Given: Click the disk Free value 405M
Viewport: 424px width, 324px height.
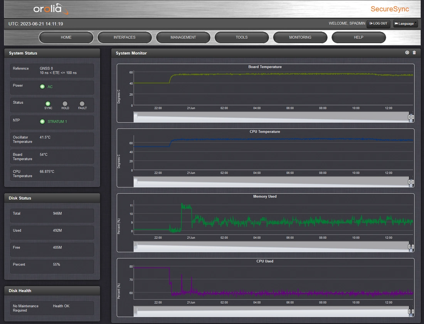Looking at the screenshot, I should [57, 248].
